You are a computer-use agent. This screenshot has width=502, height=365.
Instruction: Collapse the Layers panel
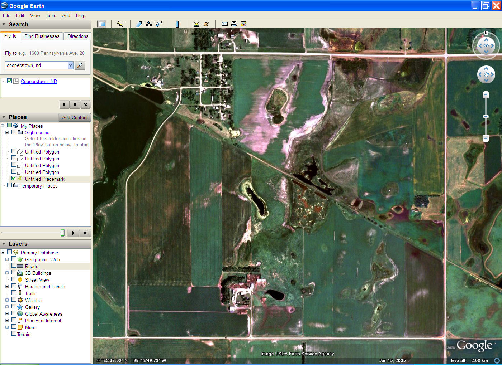pos(4,244)
